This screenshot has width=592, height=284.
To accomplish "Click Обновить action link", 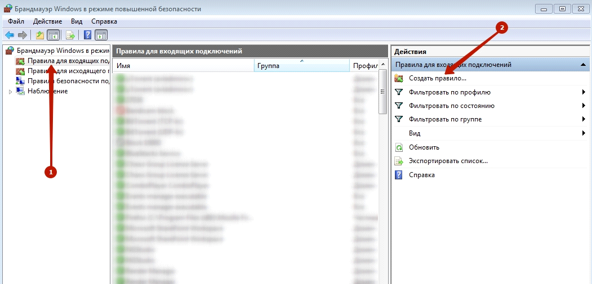I will point(424,147).
